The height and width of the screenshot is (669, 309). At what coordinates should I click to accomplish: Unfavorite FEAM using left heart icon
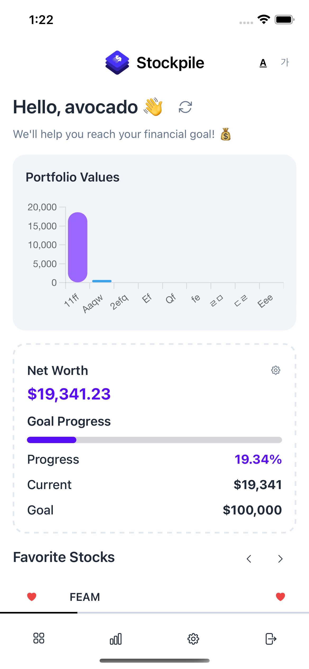tap(32, 597)
